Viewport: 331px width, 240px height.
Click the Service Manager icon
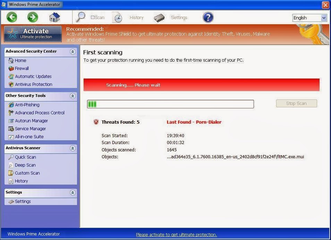(11, 129)
